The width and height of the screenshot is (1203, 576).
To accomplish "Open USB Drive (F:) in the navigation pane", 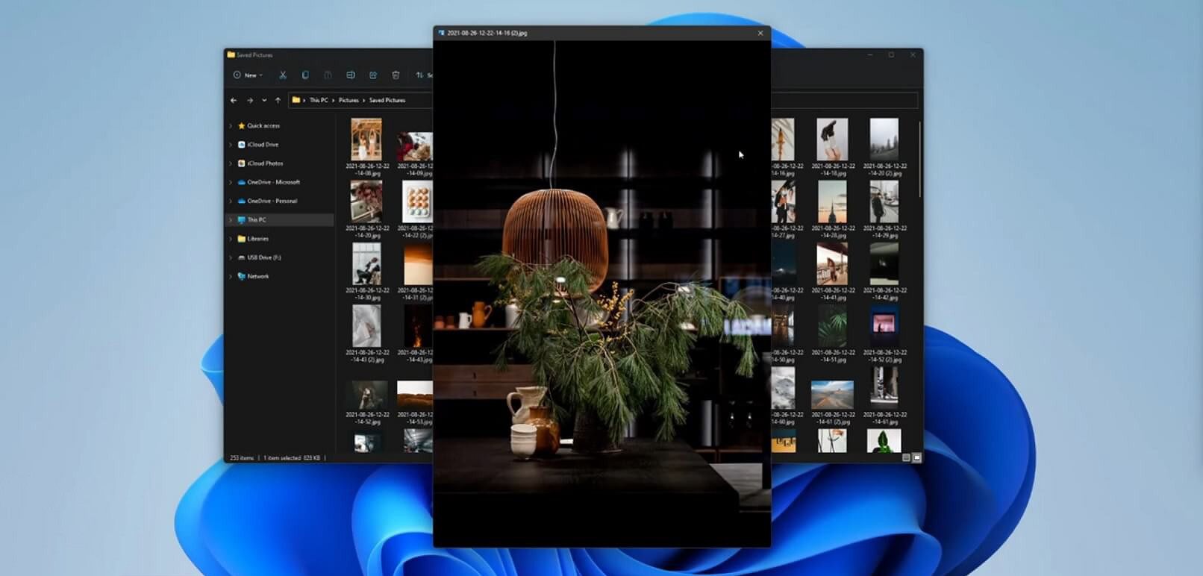I will [x=264, y=257].
